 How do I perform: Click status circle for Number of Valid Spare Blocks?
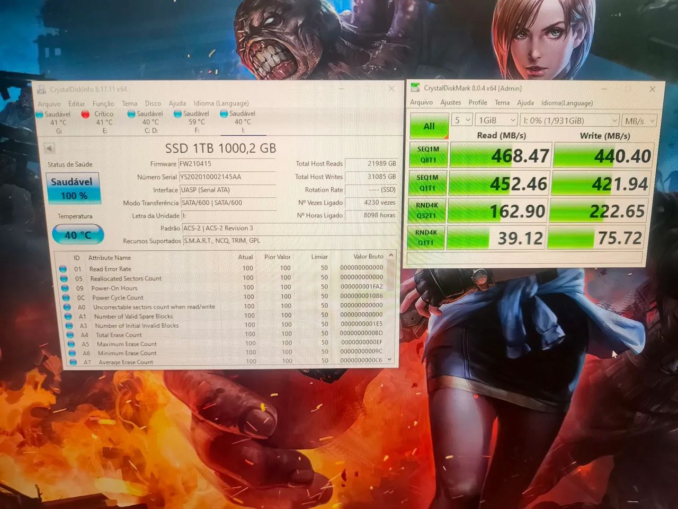pos(68,317)
